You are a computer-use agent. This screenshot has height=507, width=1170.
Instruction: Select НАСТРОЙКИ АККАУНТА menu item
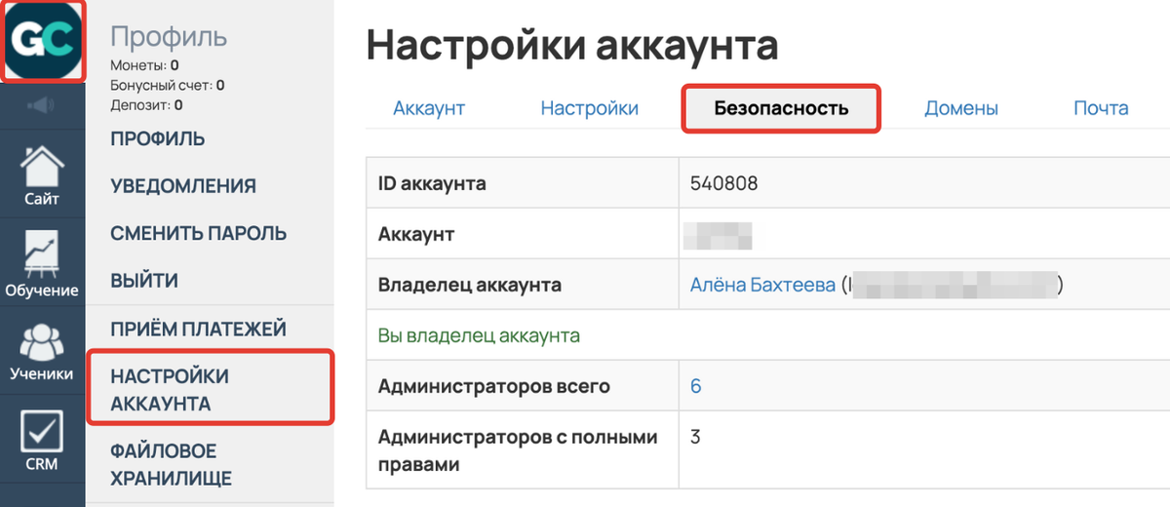click(170, 389)
